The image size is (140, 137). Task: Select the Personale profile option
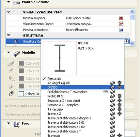tap(54, 79)
